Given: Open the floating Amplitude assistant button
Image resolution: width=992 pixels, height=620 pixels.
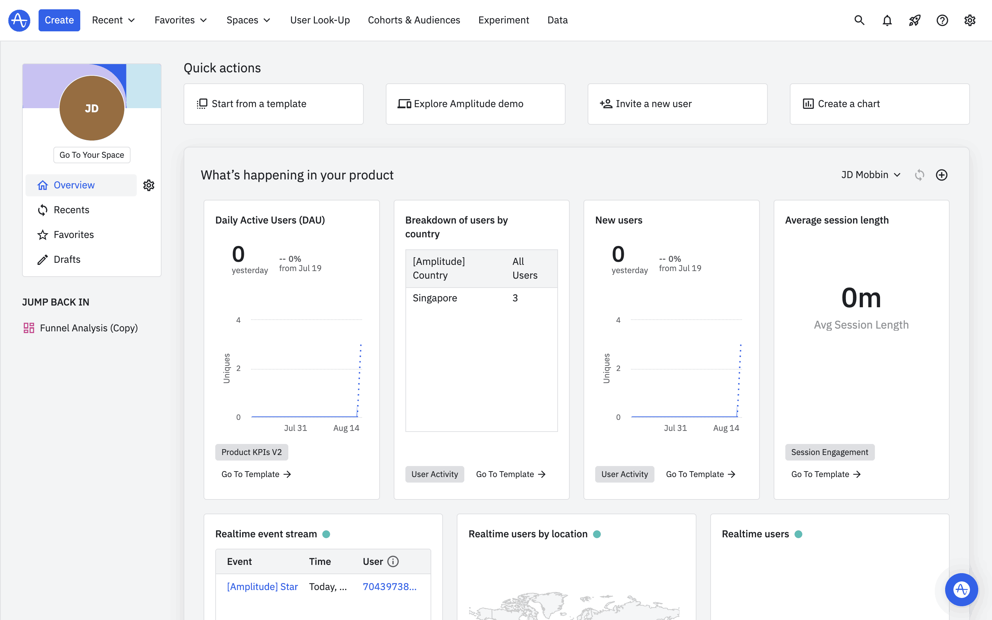Looking at the screenshot, I should (961, 589).
